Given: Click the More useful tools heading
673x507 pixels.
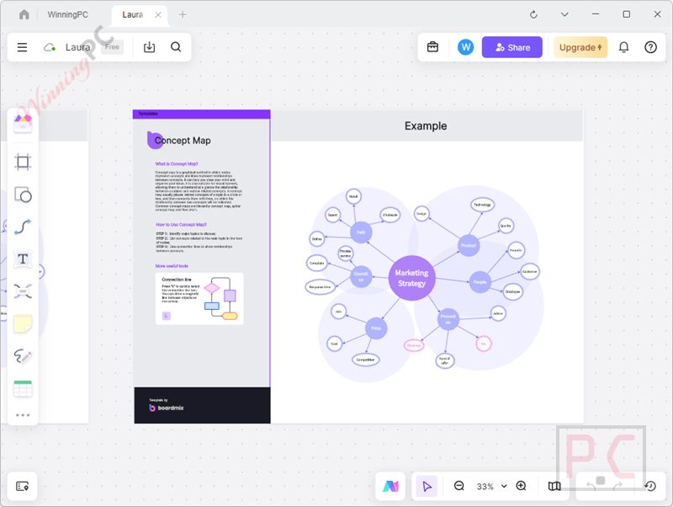Looking at the screenshot, I should (x=172, y=266).
